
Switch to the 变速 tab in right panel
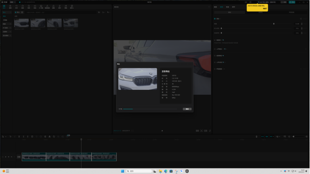[x=228, y=7]
